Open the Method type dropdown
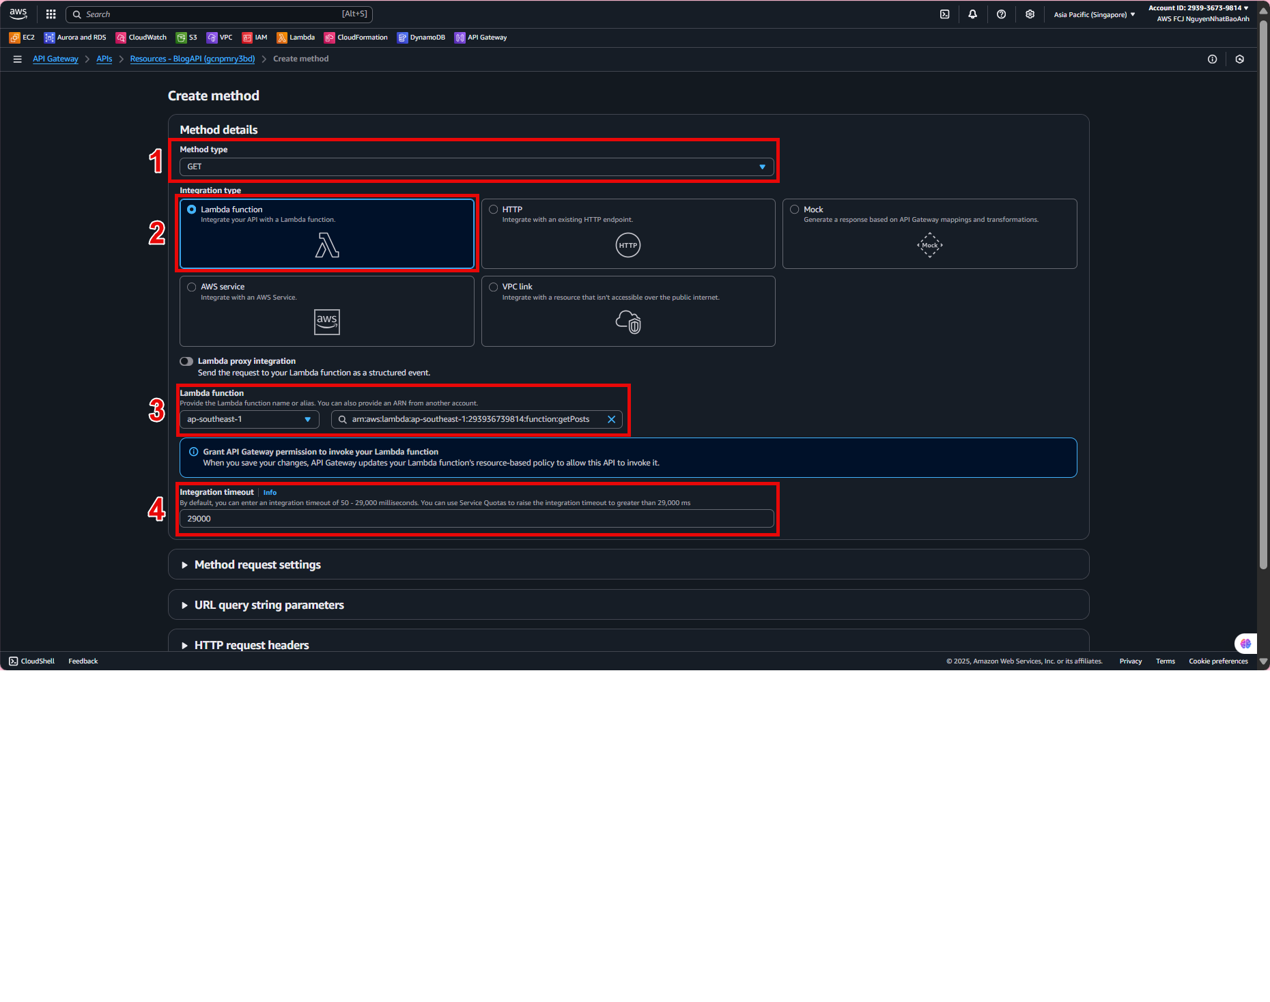The height and width of the screenshot is (1002, 1270). 477,167
